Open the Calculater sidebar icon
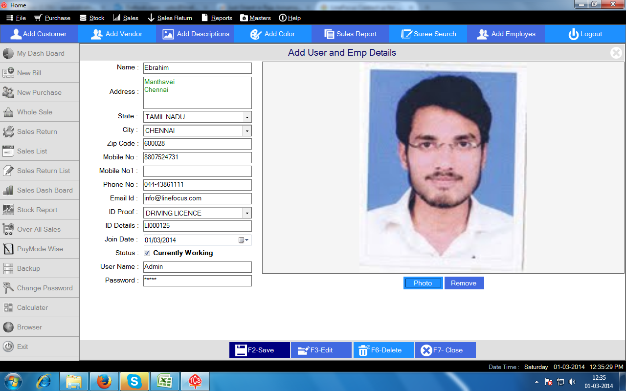This screenshot has height=391, width=626. (x=8, y=307)
